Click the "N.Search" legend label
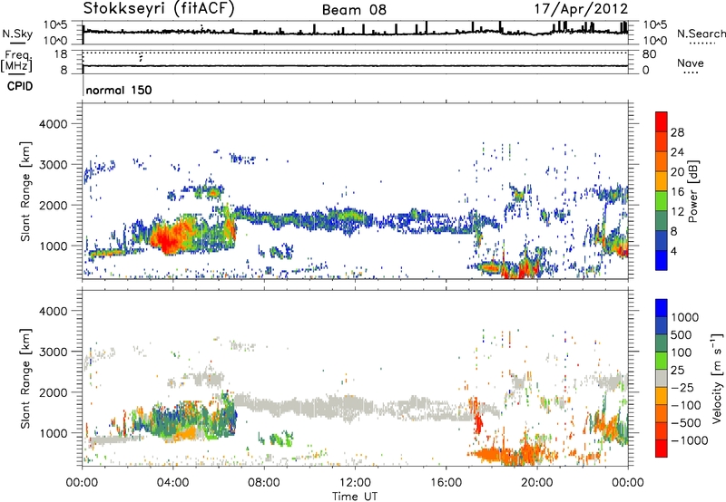 [701, 34]
